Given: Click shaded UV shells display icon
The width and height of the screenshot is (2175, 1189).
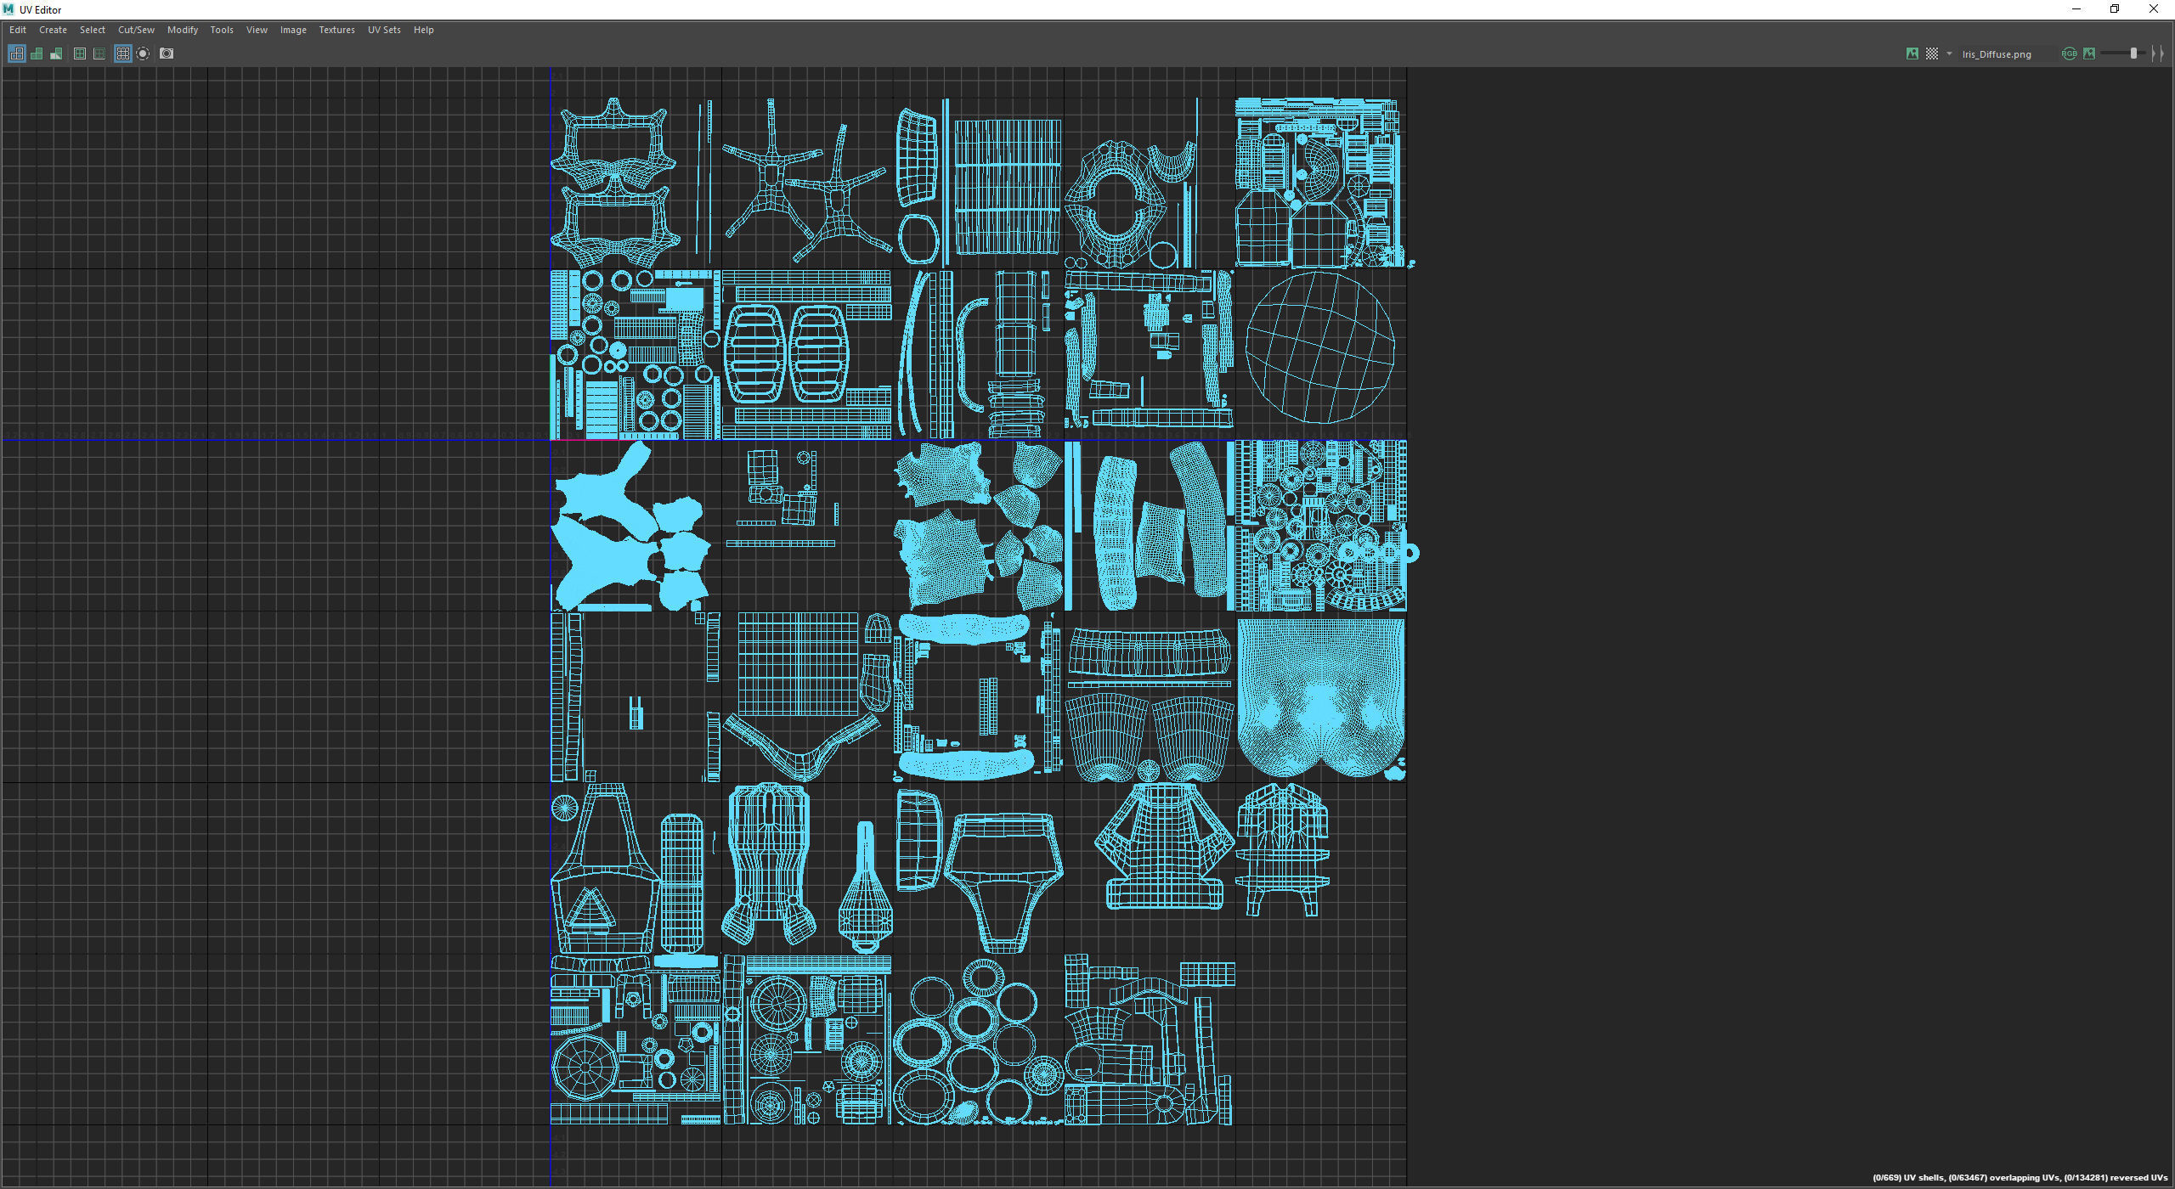Looking at the screenshot, I should click(x=37, y=54).
